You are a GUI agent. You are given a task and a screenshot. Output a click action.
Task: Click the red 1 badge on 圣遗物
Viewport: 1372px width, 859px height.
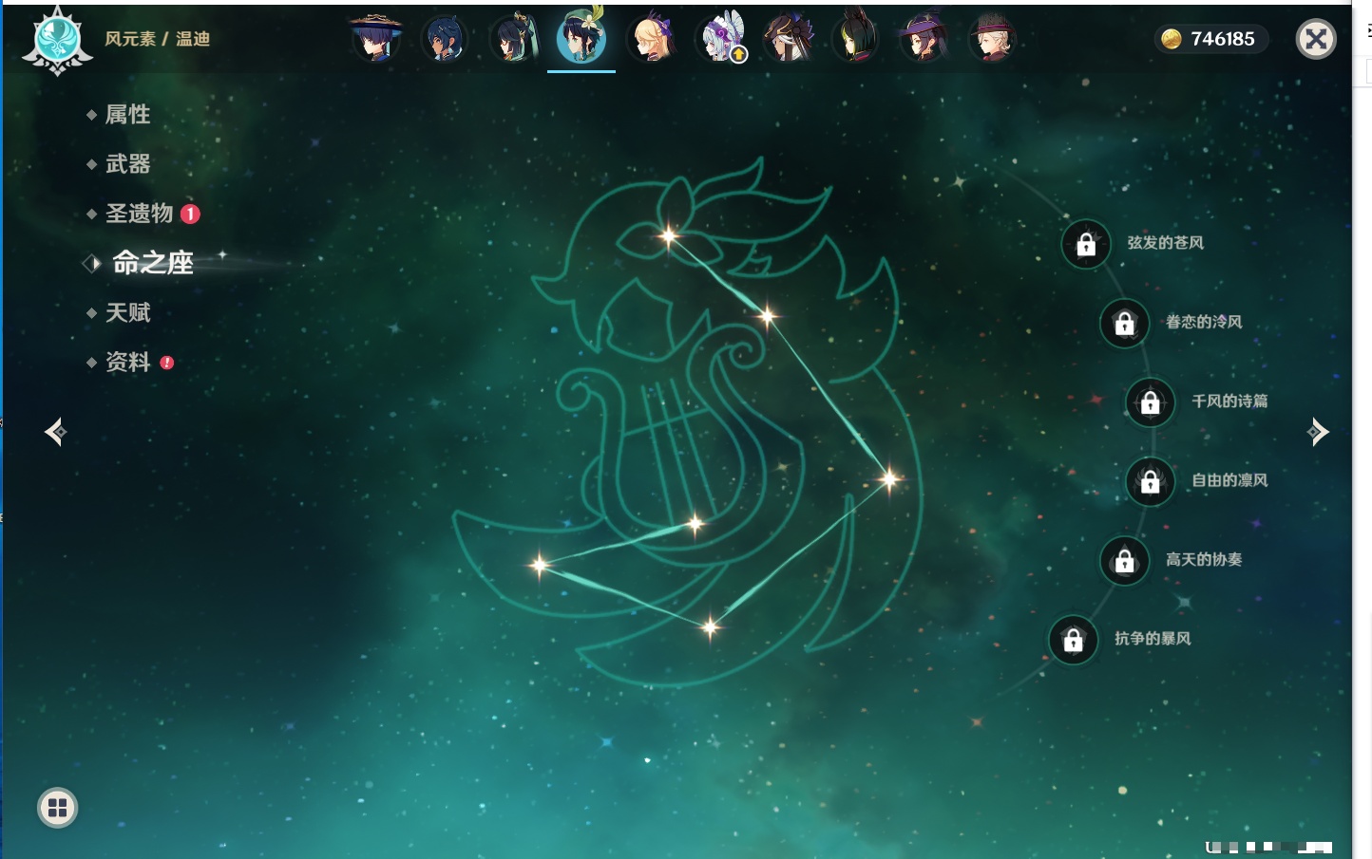[x=190, y=214]
